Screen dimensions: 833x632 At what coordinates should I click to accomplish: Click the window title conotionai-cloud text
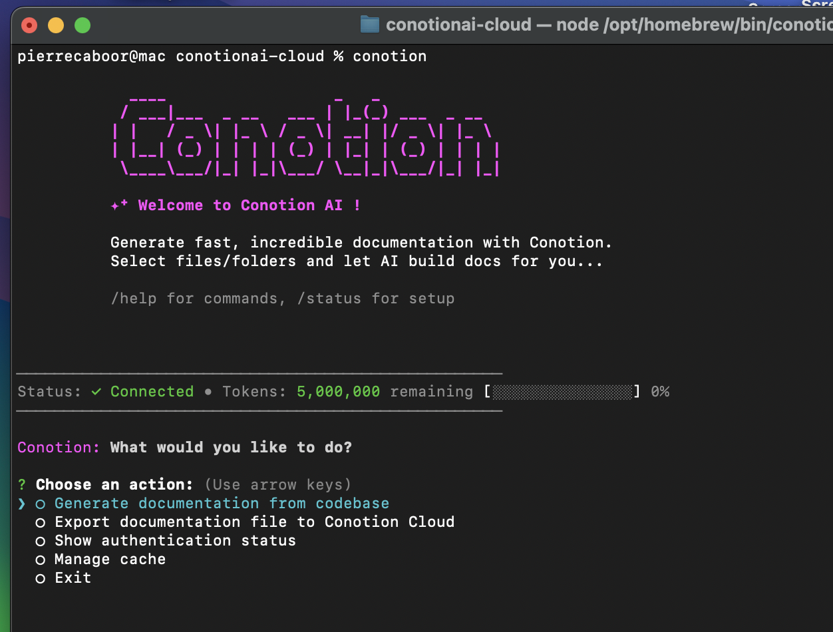click(458, 25)
